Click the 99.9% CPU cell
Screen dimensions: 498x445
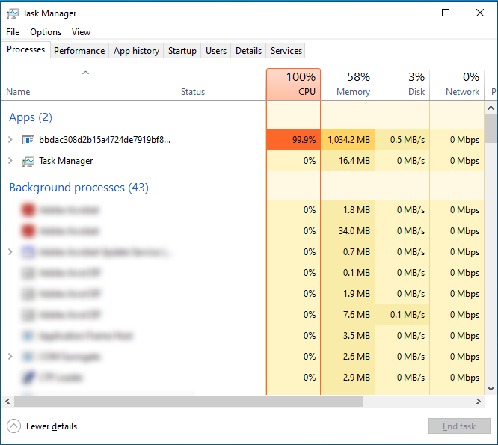[293, 140]
